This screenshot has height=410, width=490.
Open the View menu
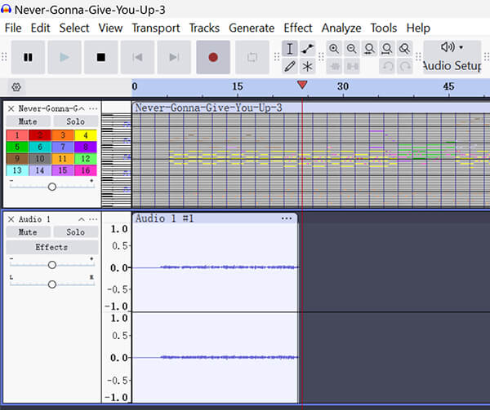pos(110,28)
